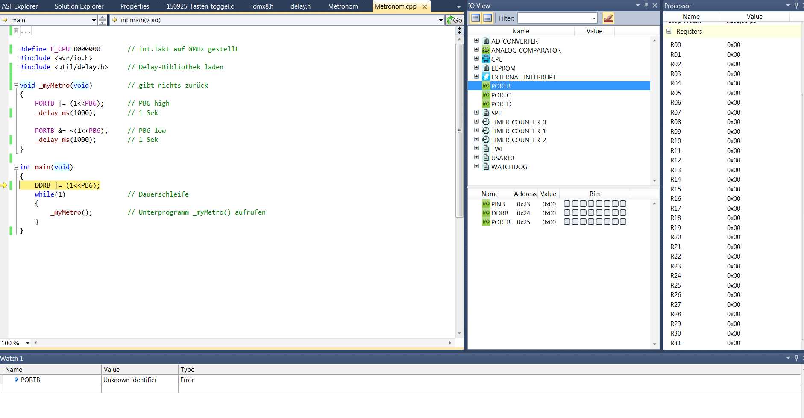
Task: Close the Metronom.cpp tab
Action: point(425,6)
